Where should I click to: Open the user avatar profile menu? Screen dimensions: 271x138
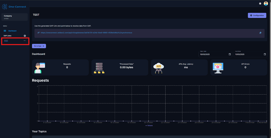click(266, 4)
